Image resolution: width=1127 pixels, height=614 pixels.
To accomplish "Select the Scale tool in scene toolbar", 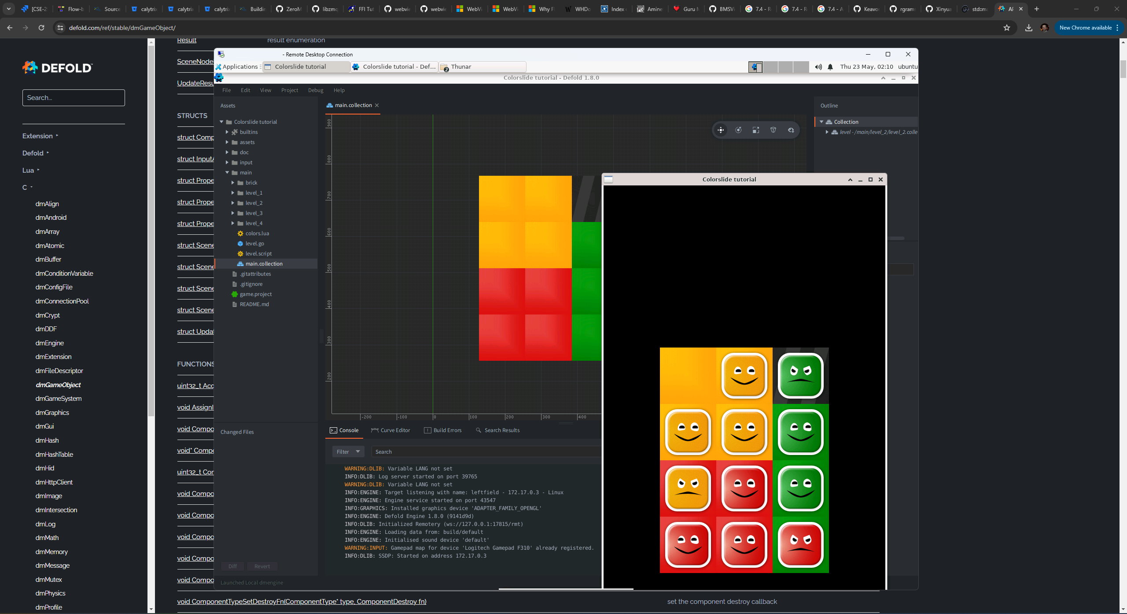I will pyautogui.click(x=756, y=130).
